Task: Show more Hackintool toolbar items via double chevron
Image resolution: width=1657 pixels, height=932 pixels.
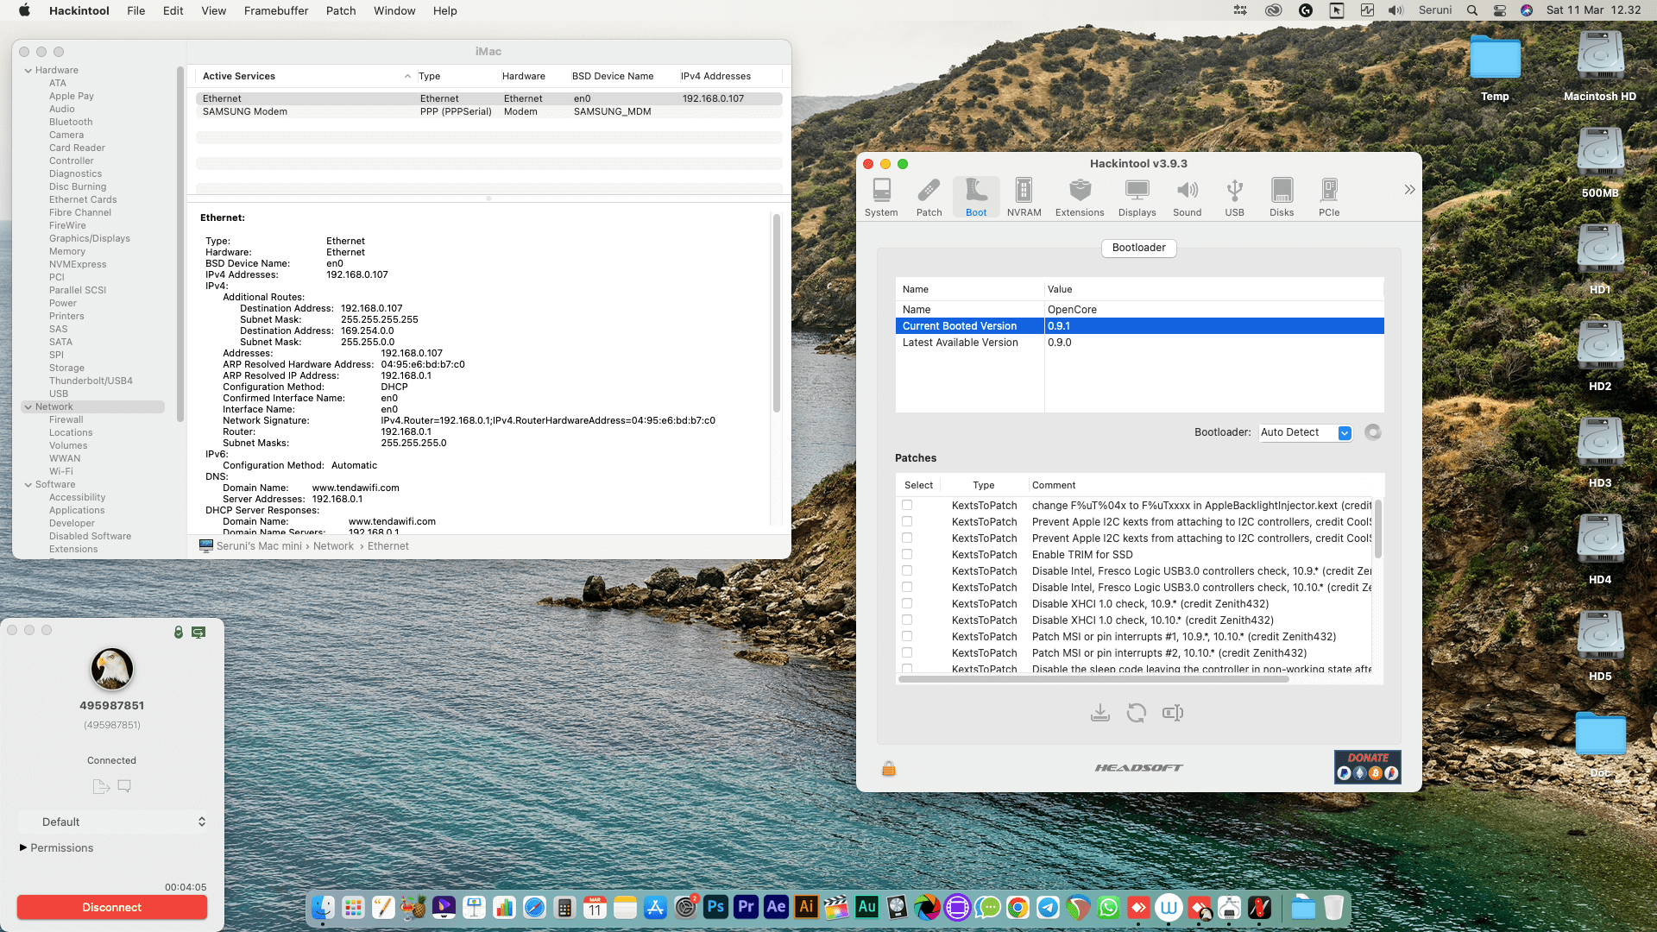Action: 1408,189
